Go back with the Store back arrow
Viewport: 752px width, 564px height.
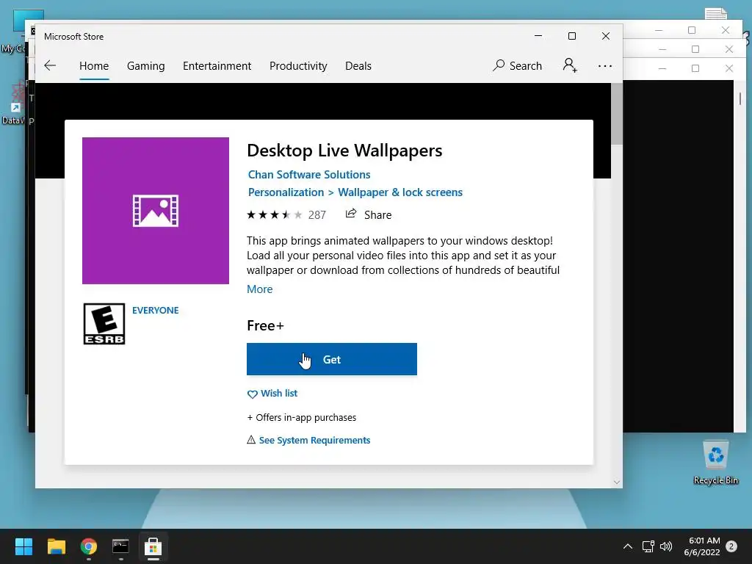[50, 65]
